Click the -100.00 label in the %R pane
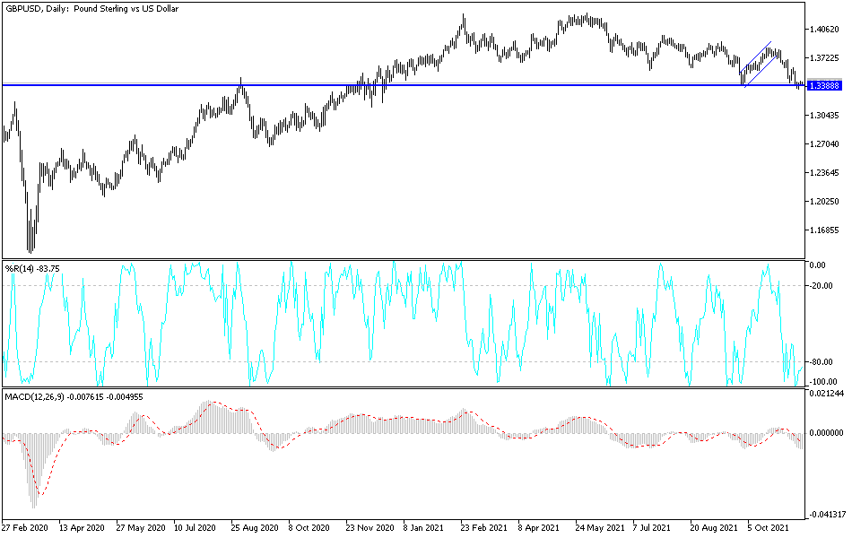Screen dimensions: 852x538 [821, 382]
